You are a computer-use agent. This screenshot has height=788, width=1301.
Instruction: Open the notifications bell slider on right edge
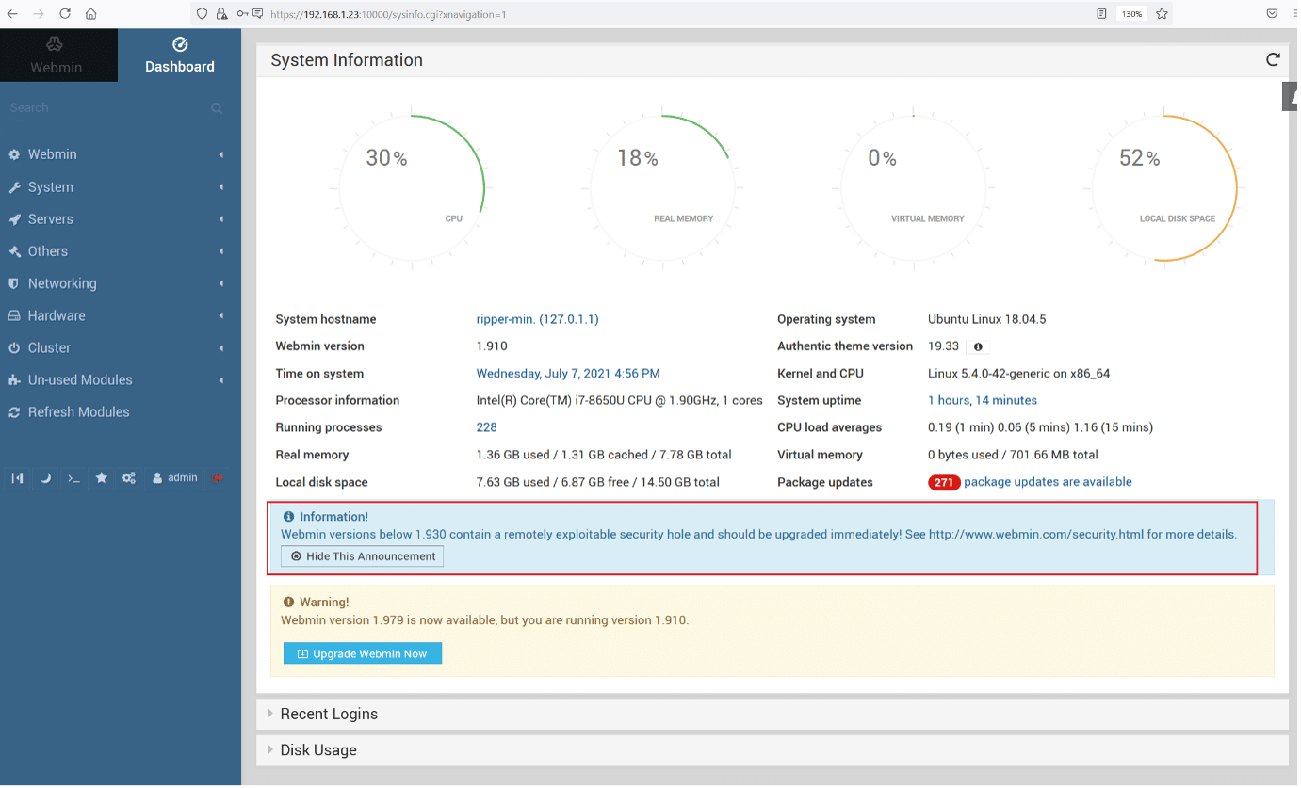[1292, 97]
